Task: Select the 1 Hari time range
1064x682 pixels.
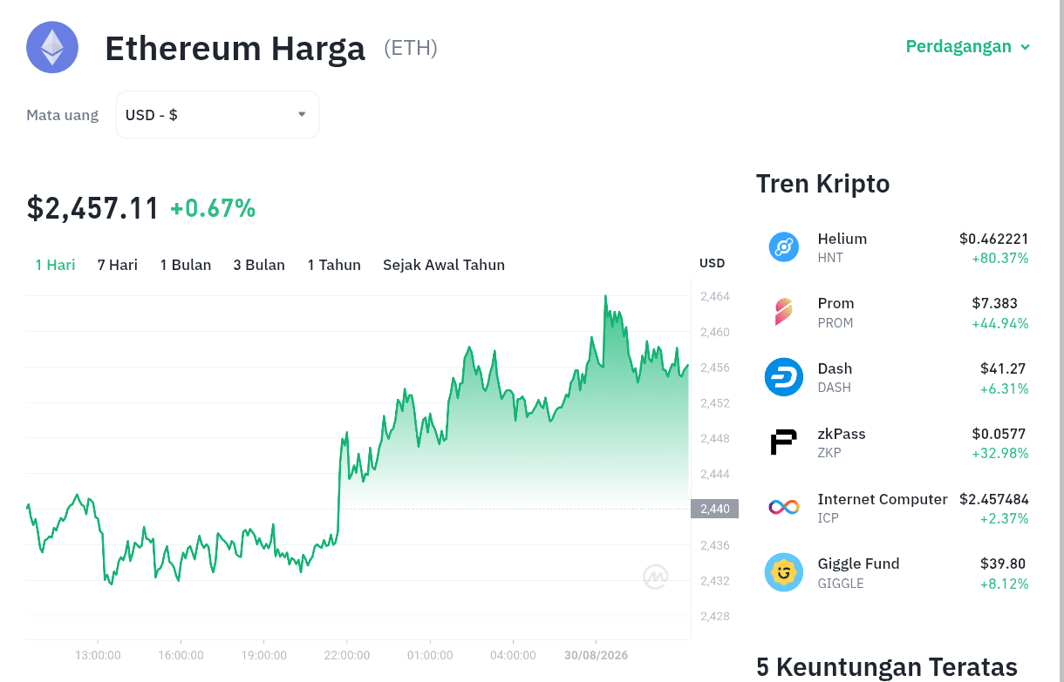Action: click(55, 265)
